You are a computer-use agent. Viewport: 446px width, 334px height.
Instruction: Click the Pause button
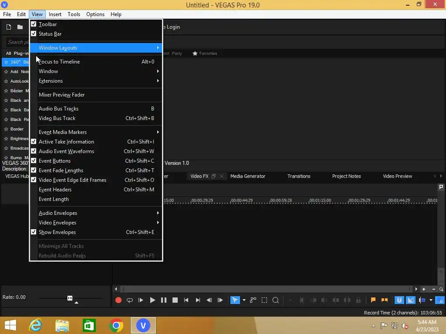[164, 300]
